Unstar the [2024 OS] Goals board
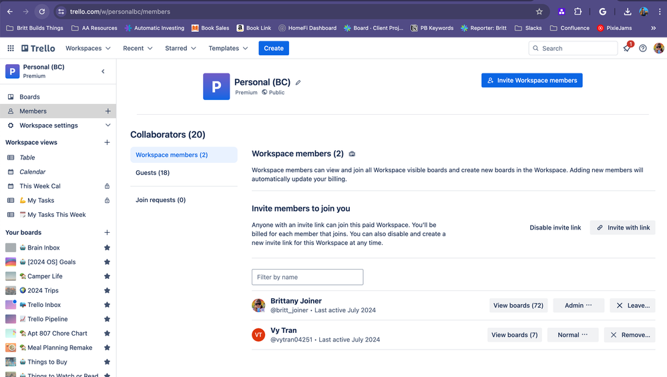This screenshot has width=667, height=377. pyautogui.click(x=107, y=262)
